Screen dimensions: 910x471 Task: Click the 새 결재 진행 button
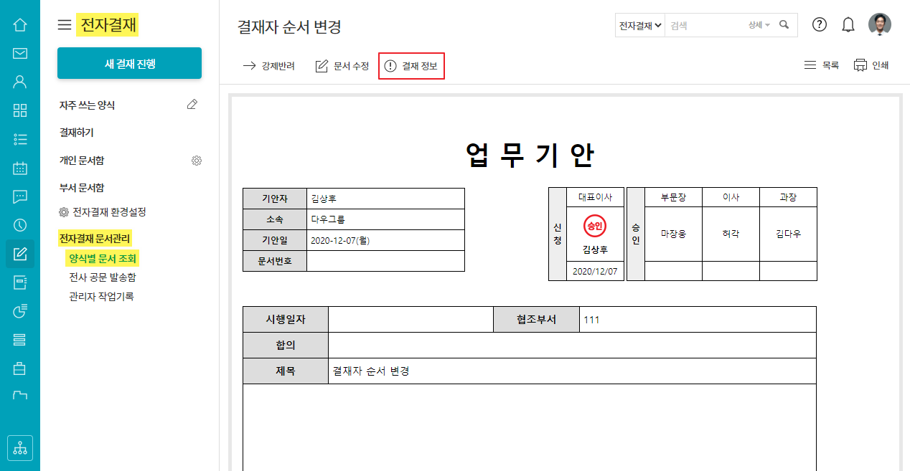coord(129,64)
